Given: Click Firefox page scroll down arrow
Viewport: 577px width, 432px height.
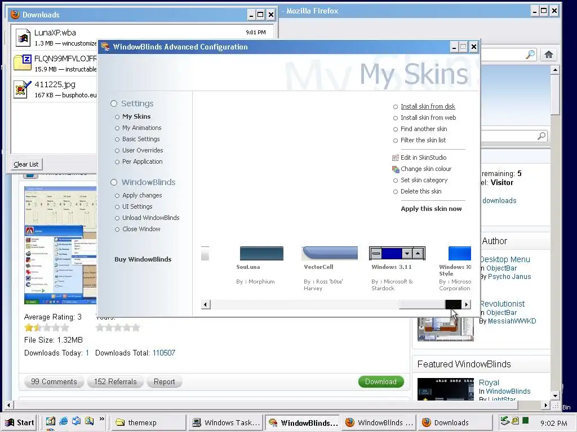Looking at the screenshot, I should pyautogui.click(x=555, y=395).
